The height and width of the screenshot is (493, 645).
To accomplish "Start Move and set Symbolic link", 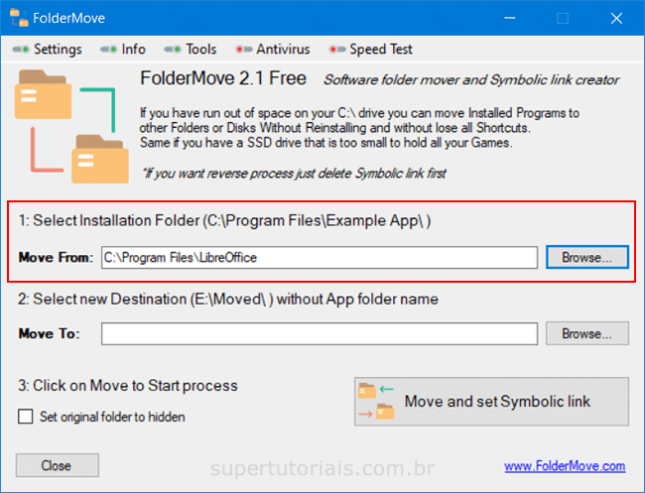I will click(x=491, y=402).
